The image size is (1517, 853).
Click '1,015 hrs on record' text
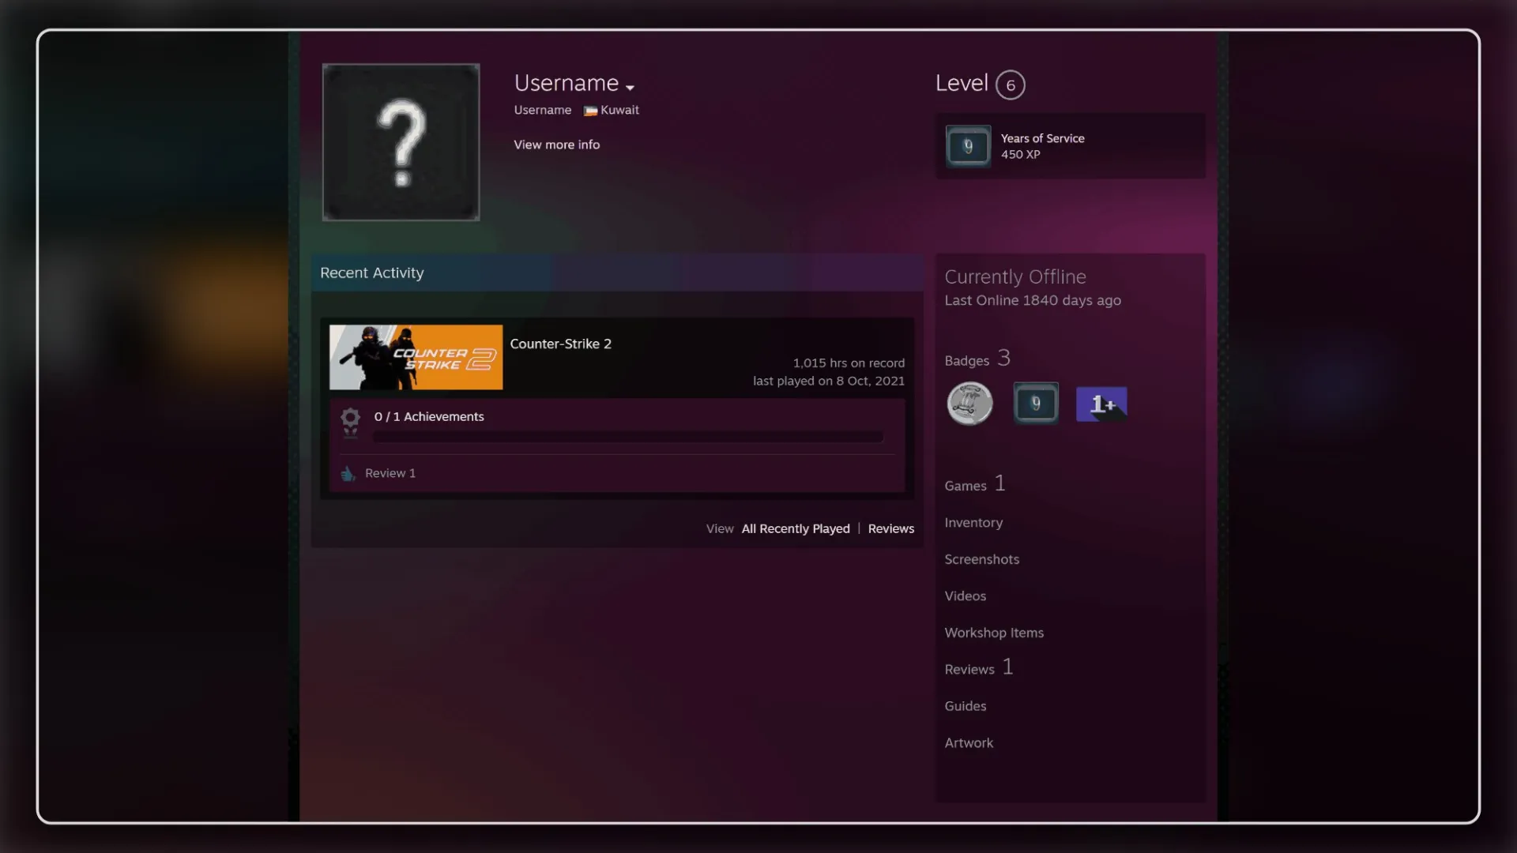pyautogui.click(x=849, y=363)
